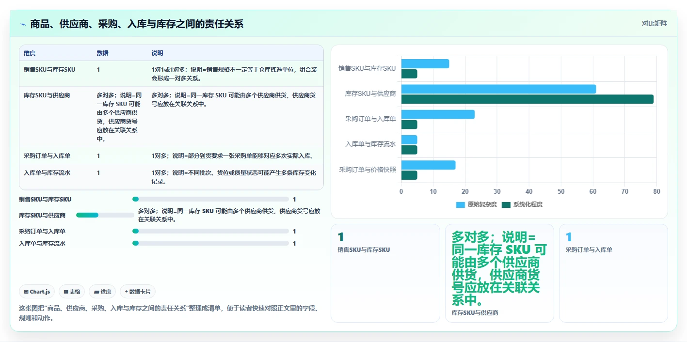Click the data card showing 1 for 采购订单与入库单
Viewport: 687px width, 342px height.
click(613, 273)
